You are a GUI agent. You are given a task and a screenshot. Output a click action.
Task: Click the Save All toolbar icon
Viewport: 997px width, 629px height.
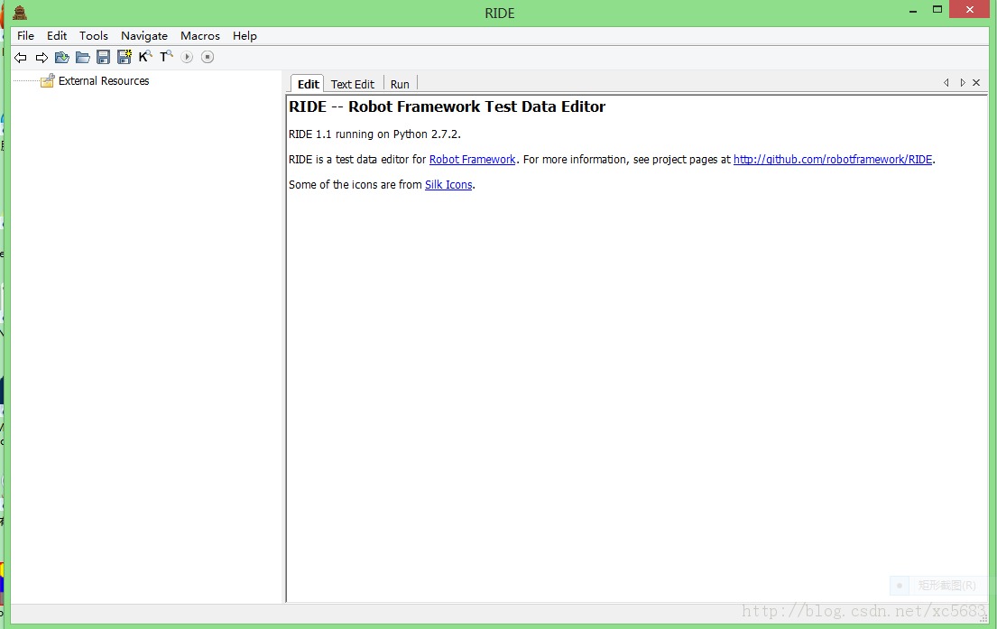point(125,58)
